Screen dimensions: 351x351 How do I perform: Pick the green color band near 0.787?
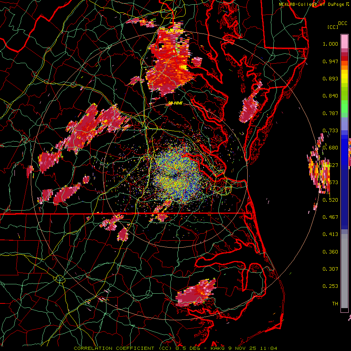coord(344,108)
